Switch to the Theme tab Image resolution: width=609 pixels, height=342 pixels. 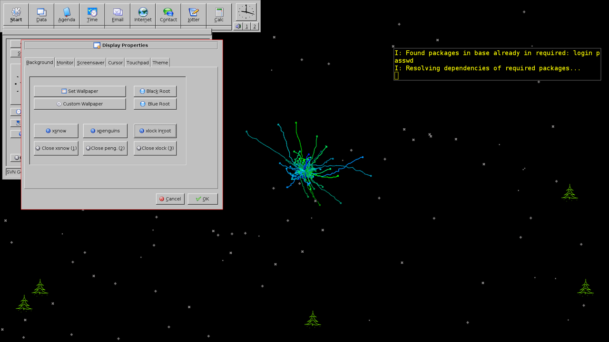160,62
